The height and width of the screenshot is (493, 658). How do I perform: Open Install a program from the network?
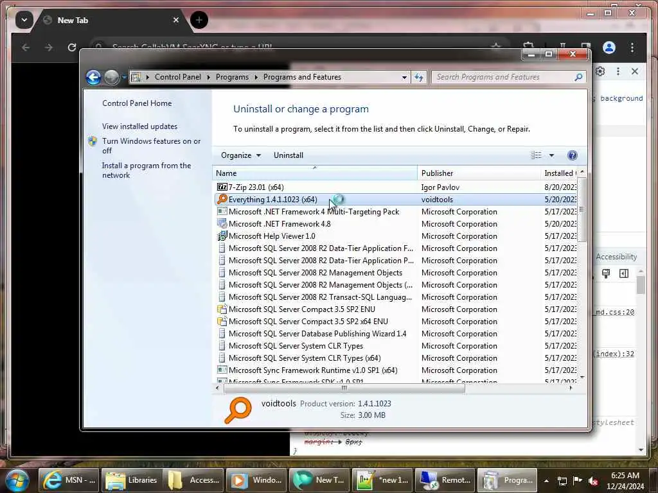point(147,170)
